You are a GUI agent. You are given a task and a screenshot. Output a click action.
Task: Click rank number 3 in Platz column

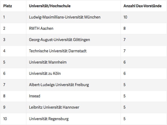[4, 40]
